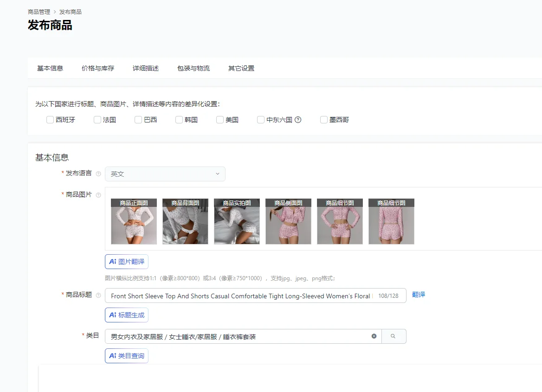542x392 pixels.
Task: Check the 西班牙 checkbox
Action: point(50,120)
